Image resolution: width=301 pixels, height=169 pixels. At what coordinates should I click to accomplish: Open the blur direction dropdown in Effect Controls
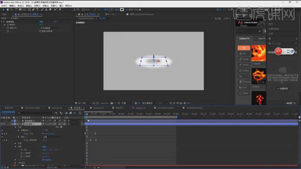(50, 28)
